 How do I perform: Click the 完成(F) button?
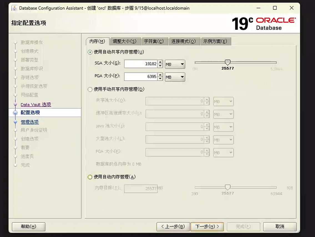click(x=243, y=227)
